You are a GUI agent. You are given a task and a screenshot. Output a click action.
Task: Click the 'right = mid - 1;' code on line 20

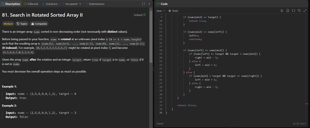(206, 57)
